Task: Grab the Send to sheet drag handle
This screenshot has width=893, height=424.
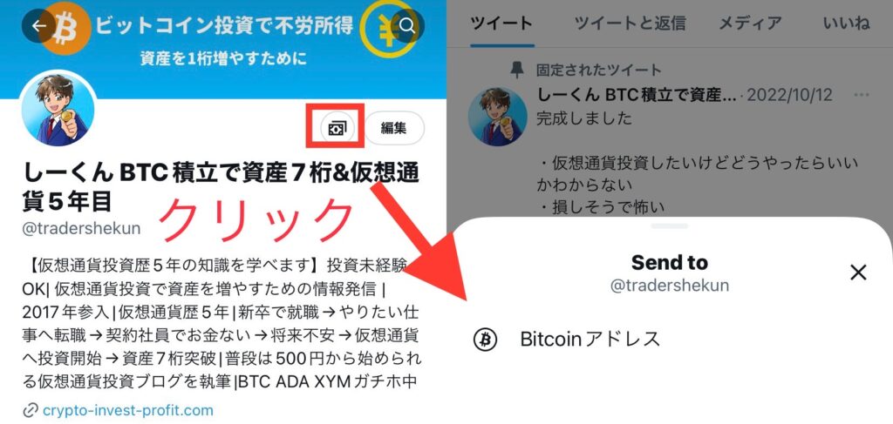Action: click(670, 225)
